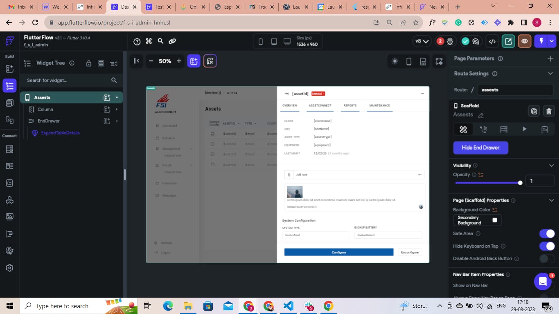The height and width of the screenshot is (314, 559).
Task: Edit the Assests page name pencil icon
Action: pos(481,116)
